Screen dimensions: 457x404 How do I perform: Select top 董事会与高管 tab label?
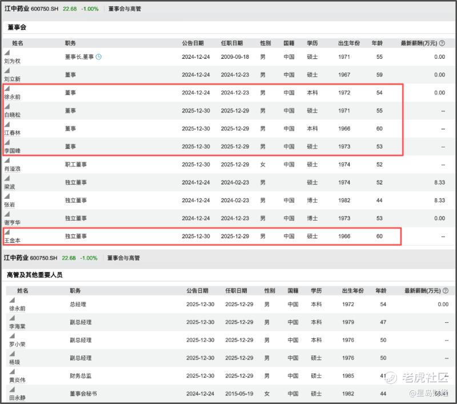(x=125, y=9)
